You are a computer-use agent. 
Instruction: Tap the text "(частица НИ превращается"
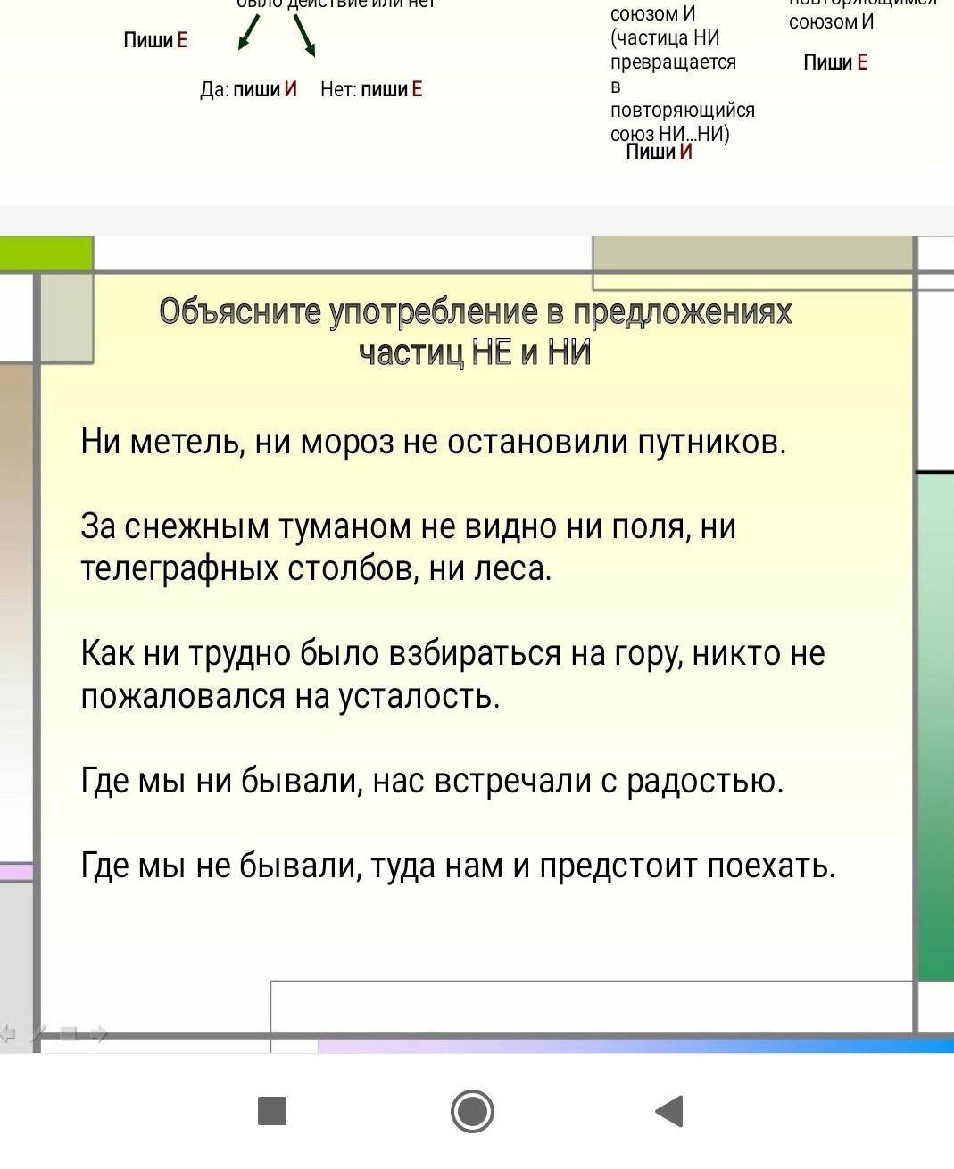coord(673,50)
